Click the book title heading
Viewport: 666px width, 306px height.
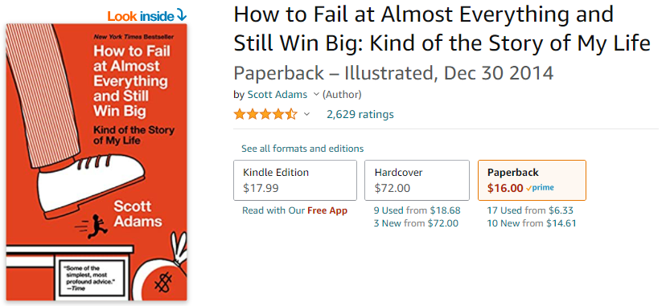(x=442, y=29)
